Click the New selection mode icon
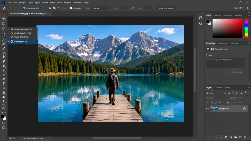 click(x=50, y=8)
